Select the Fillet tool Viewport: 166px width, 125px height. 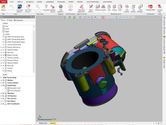click(120, 8)
